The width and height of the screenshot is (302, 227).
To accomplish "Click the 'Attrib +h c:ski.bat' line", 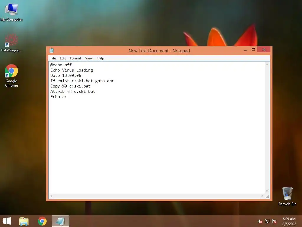I will pyautogui.click(x=73, y=91).
